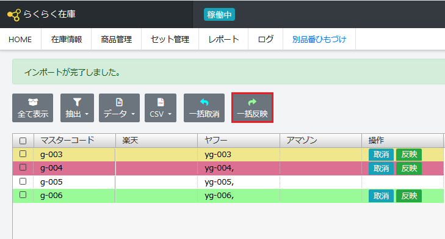This screenshot has width=445, height=239.
Task: Click 反映 for row g-003
Action: tap(409, 155)
